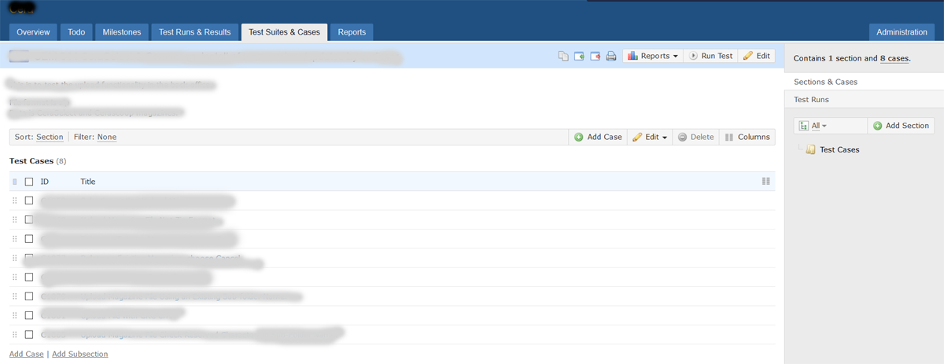Click the column settings icon in table header
Screen dimensions: 944x364
pos(765,182)
